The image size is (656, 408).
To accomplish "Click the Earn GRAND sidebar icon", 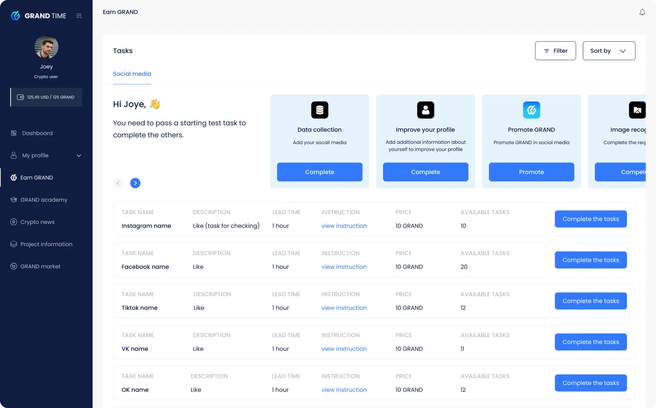I will point(14,178).
